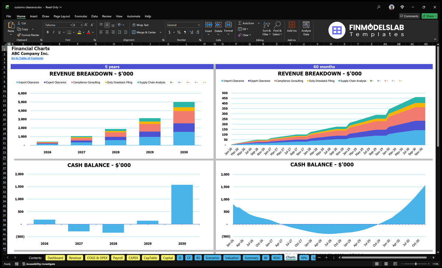Open the Formulas ribbon tab

(x=81, y=16)
